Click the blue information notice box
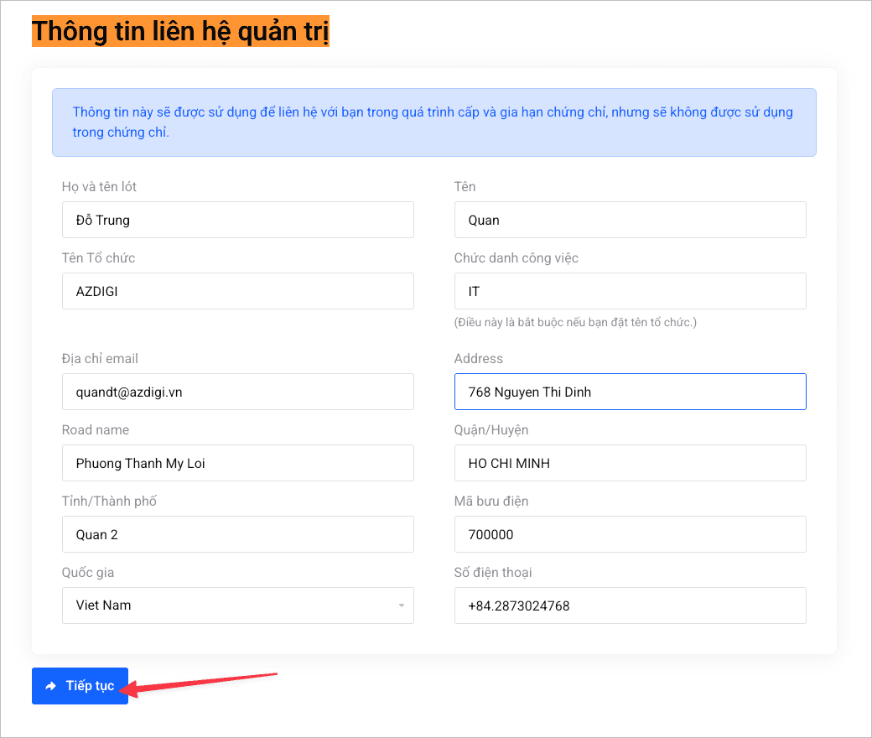872x738 pixels. tap(433, 122)
